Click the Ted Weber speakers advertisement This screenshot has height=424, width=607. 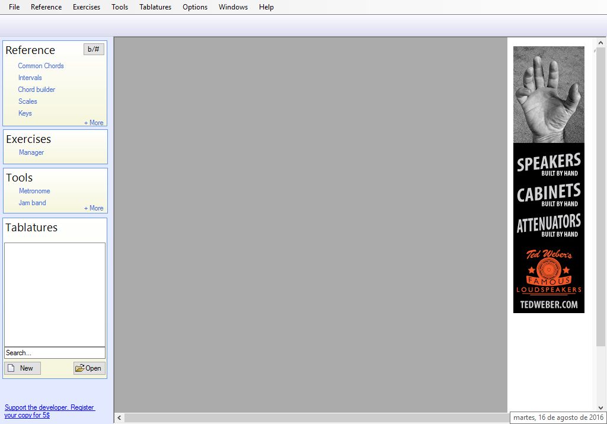pos(549,180)
